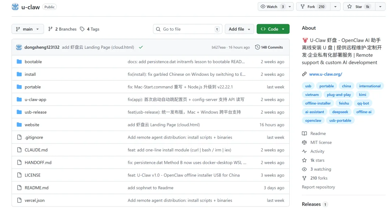Screen dimensions: 390x210
Task: Click the link chain icon beside website URL
Action: (304, 74)
